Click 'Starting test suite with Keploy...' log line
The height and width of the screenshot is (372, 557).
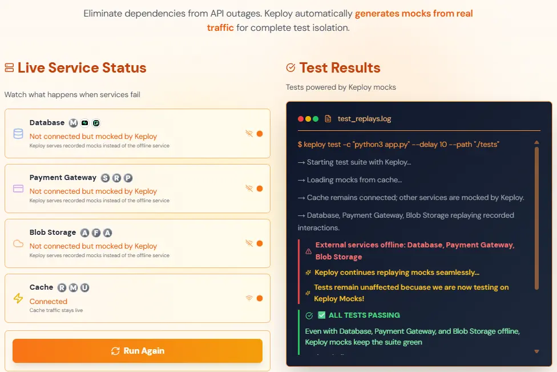pos(354,162)
